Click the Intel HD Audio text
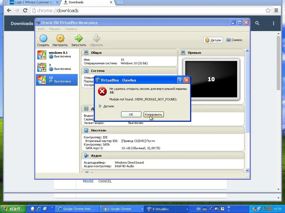The image size is (285, 213). 124,166
